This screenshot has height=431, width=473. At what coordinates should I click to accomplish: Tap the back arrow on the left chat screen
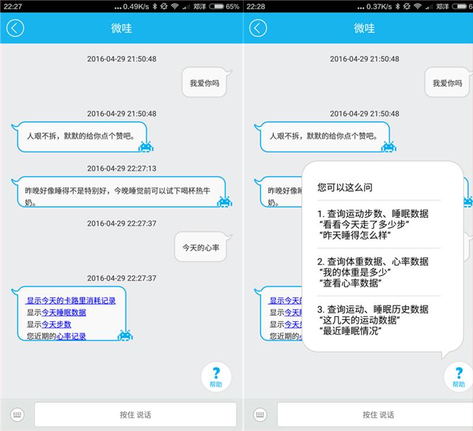tap(15, 28)
